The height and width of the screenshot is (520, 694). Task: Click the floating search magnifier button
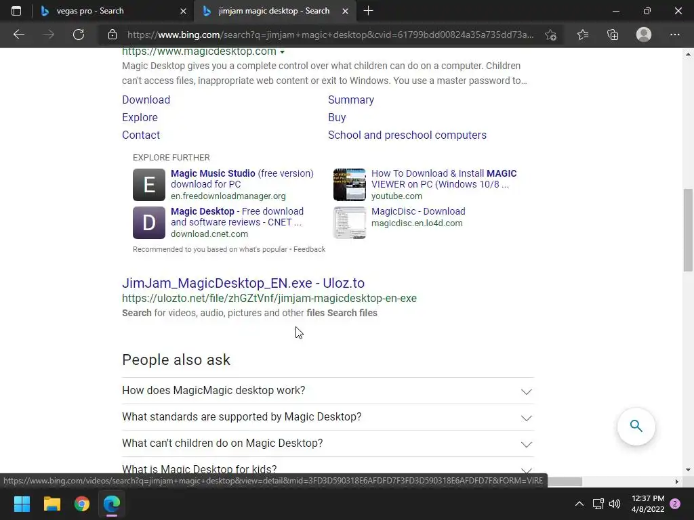click(636, 427)
